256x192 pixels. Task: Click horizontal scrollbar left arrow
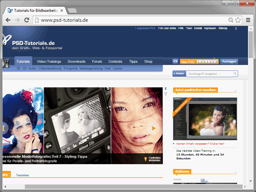[5, 187]
